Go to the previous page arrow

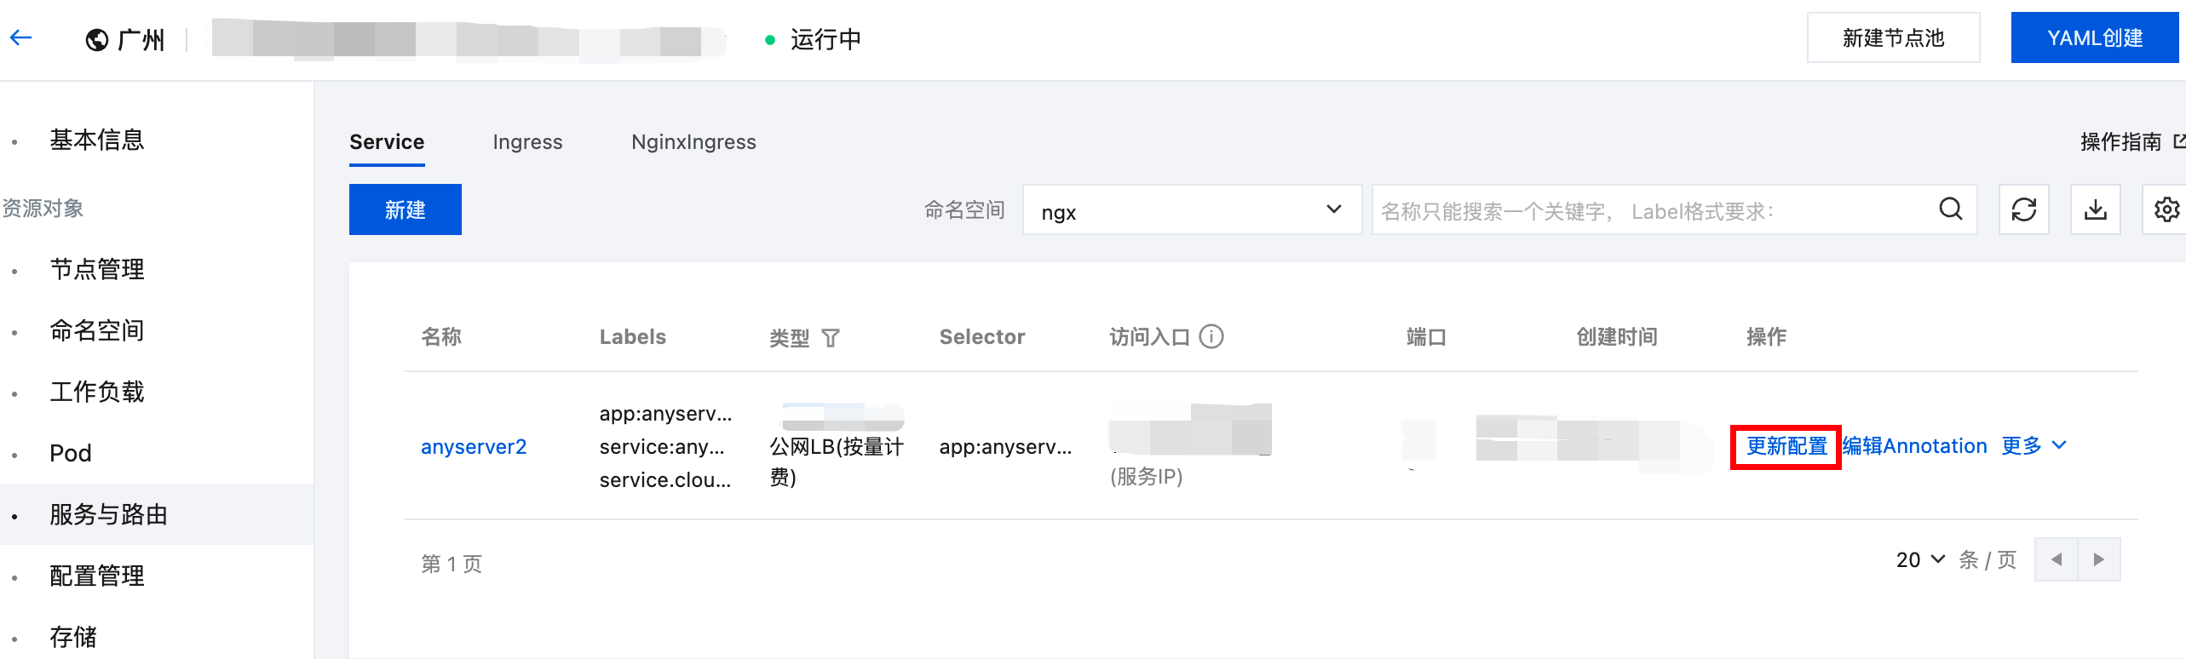click(2056, 559)
